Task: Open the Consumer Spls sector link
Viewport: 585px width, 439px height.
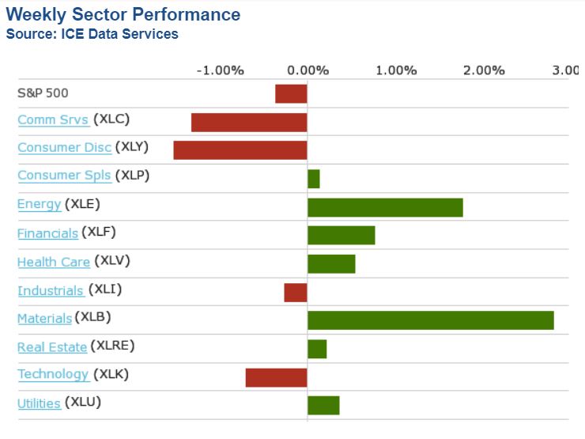Action: [64, 176]
